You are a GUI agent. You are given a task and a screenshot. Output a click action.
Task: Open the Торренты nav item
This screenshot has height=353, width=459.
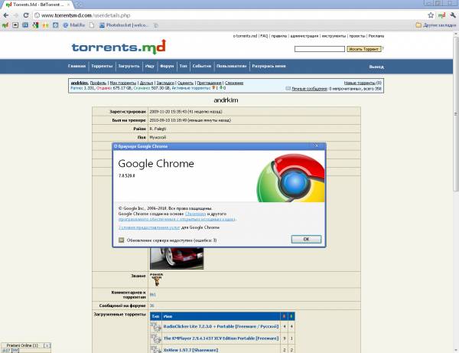[x=102, y=66]
